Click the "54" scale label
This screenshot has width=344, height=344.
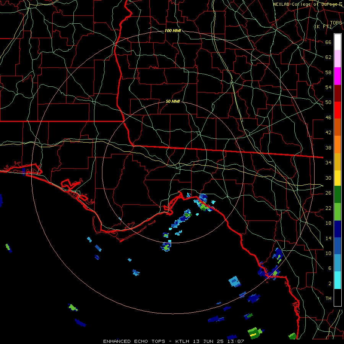pos(328,87)
